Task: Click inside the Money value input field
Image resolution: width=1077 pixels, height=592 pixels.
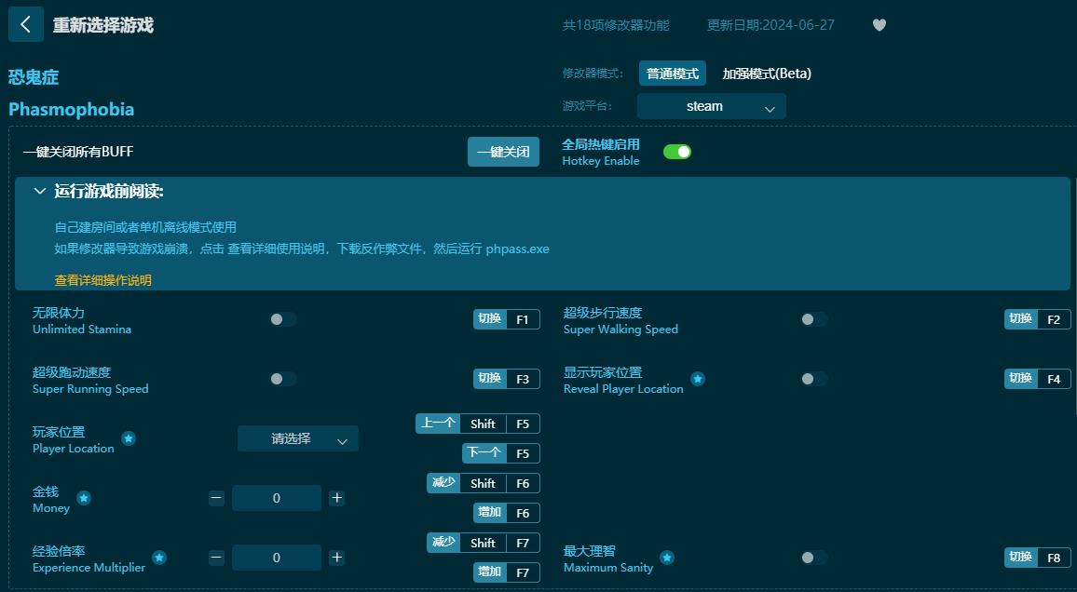Action: coord(277,498)
